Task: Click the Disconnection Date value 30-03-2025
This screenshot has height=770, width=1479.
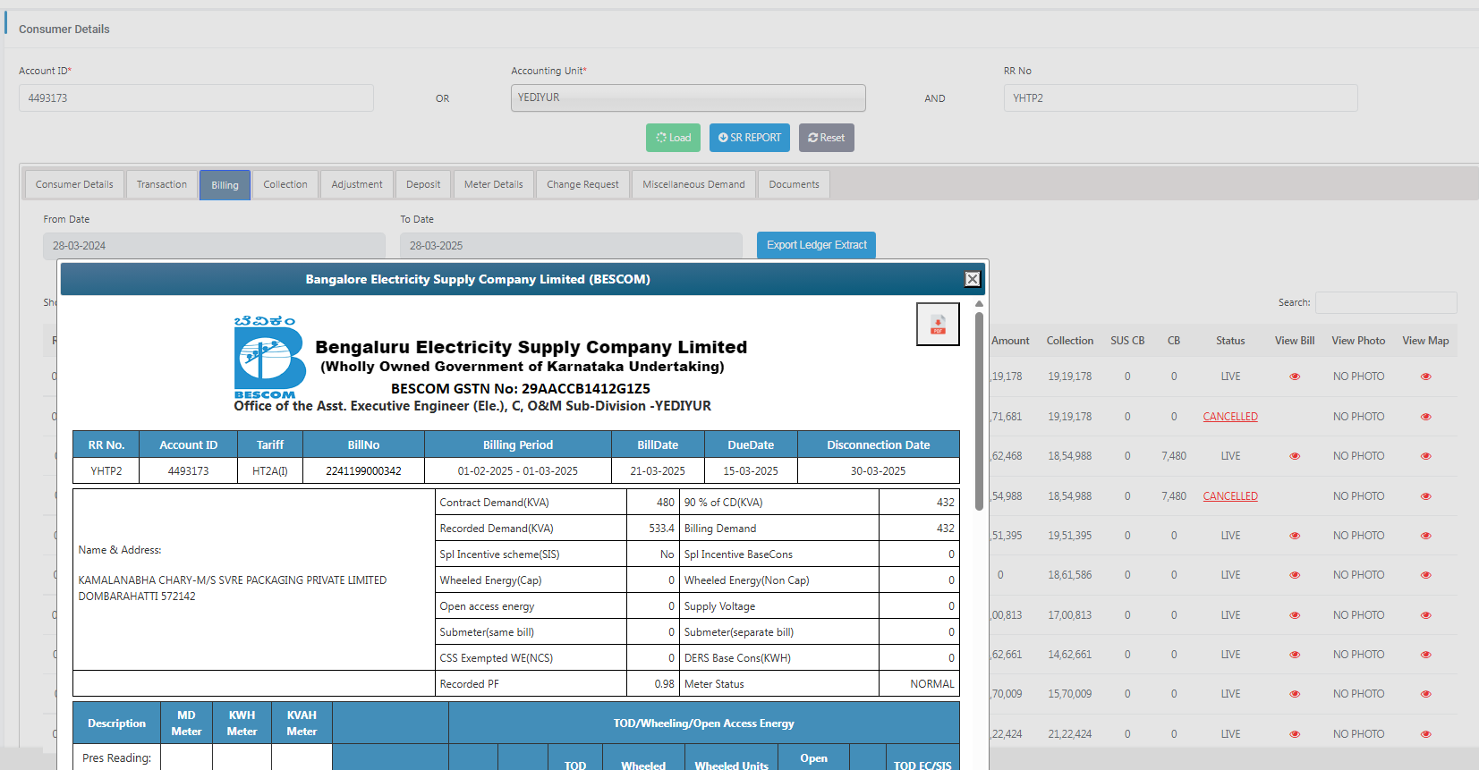Action: 878,471
